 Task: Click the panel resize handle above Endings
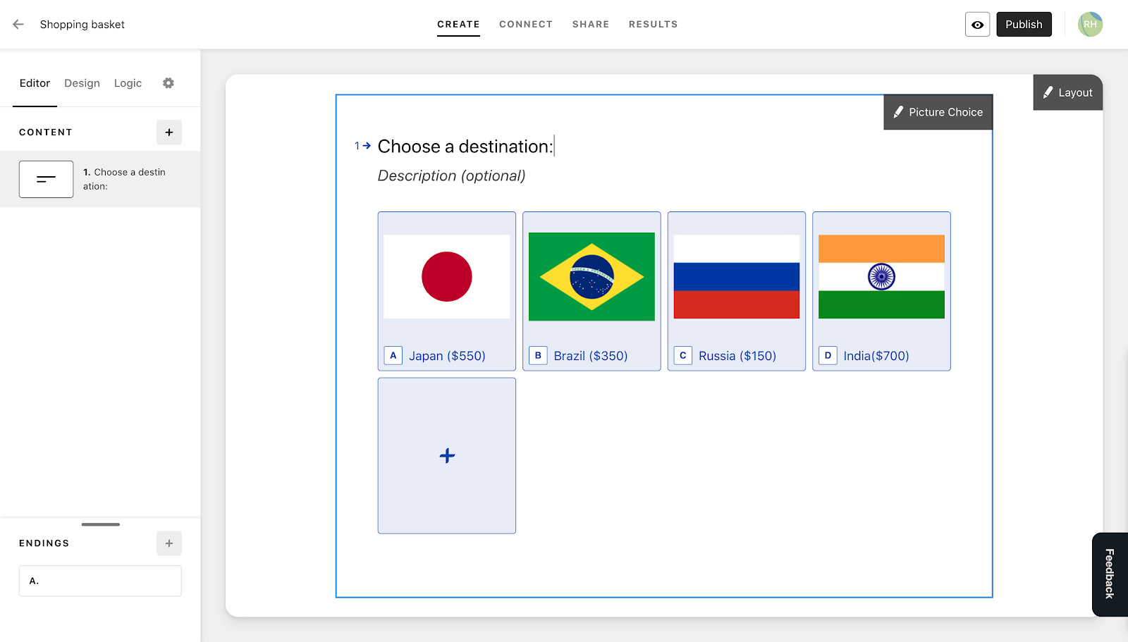click(100, 524)
